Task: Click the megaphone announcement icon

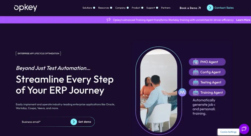Action: click(108, 20)
